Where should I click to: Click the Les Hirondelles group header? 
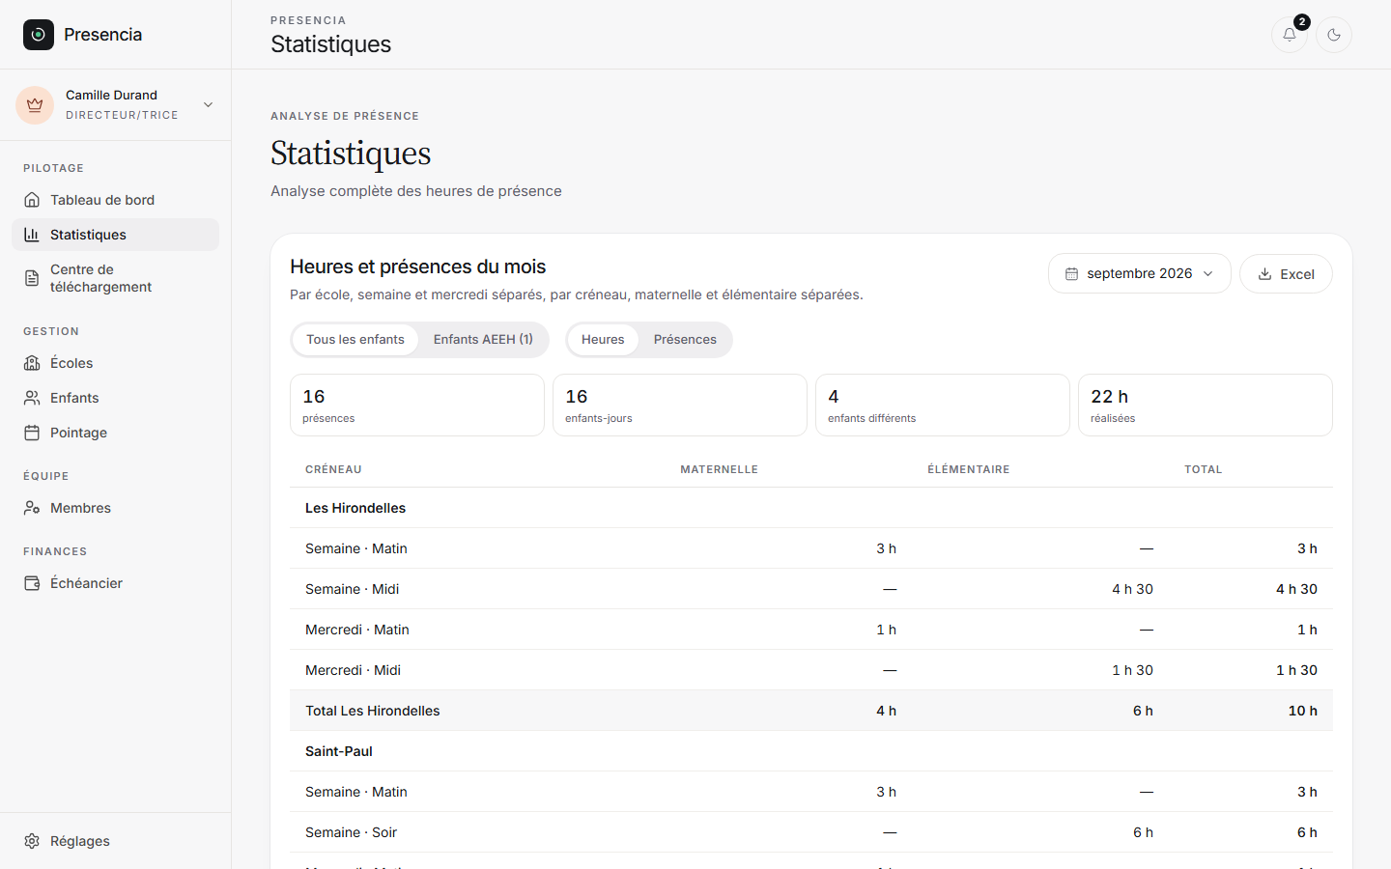pyautogui.click(x=811, y=508)
